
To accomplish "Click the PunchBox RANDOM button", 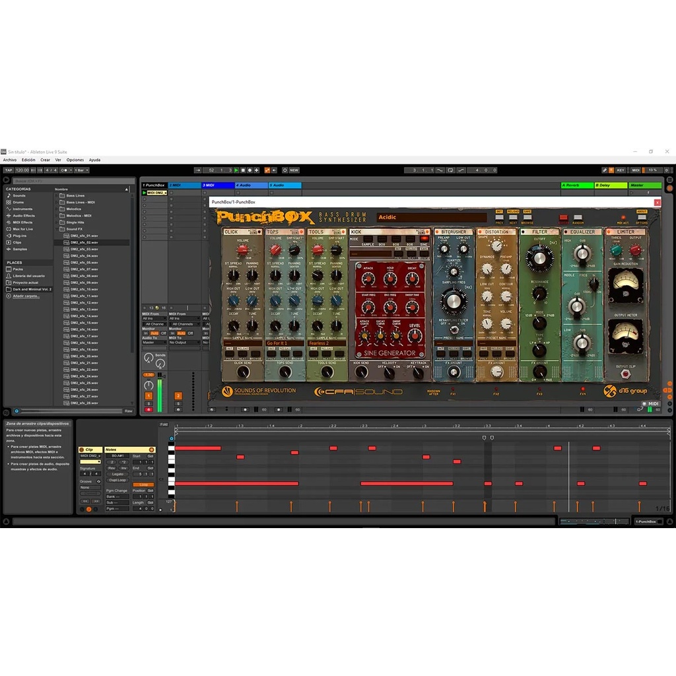I will click(578, 217).
